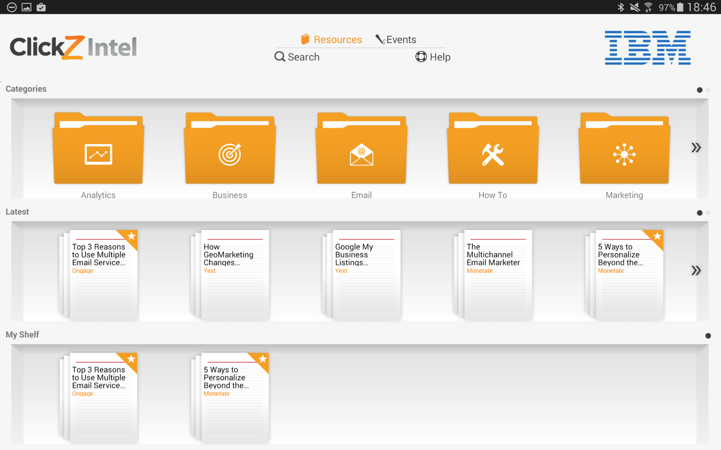Click the second Latest pagination indicator
The width and height of the screenshot is (721, 450).
[709, 213]
